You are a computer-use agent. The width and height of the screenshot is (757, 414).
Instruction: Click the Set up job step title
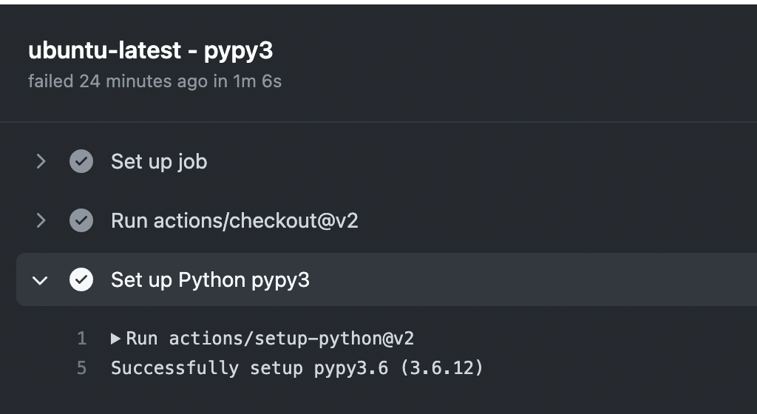coord(159,162)
